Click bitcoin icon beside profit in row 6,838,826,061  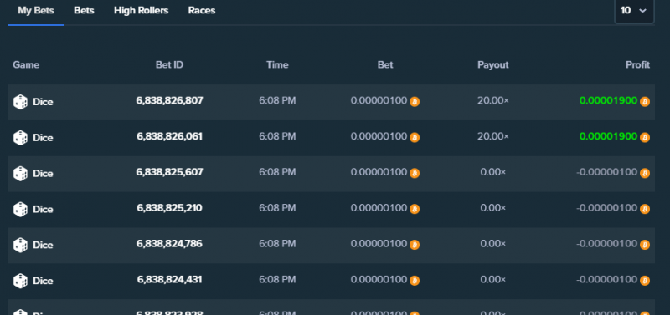coord(645,137)
